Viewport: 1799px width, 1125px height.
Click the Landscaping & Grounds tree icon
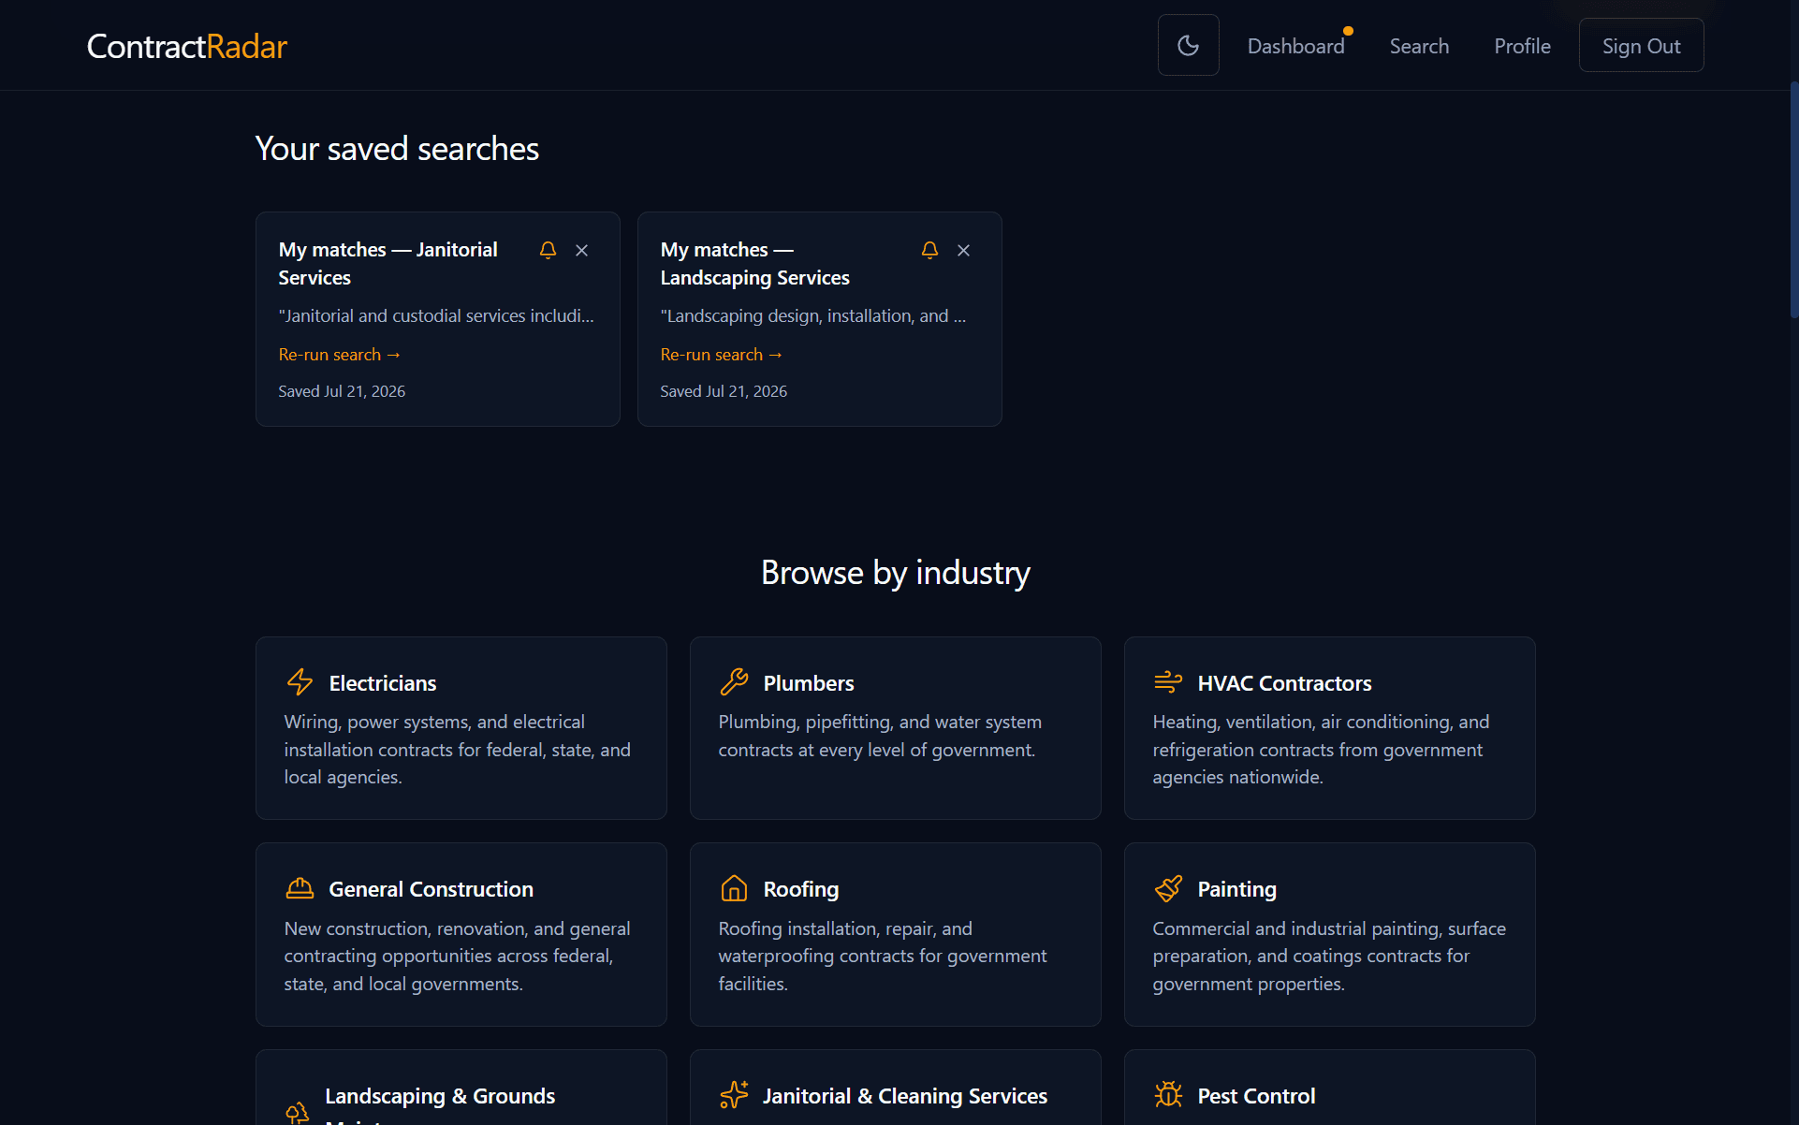click(x=298, y=1112)
